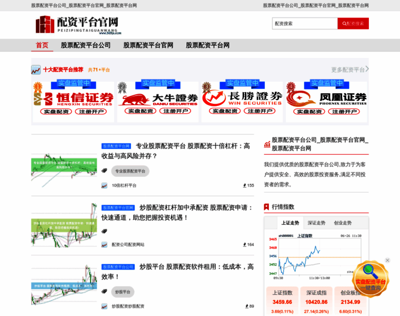Open the 股票配资软件租用 article thumbnail
This screenshot has width=400, height=316.
[64, 284]
